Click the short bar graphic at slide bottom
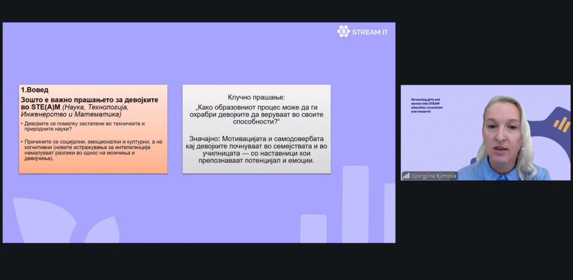 313,228
